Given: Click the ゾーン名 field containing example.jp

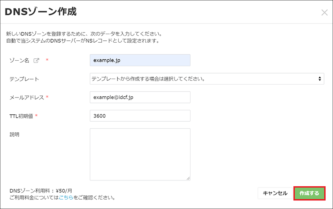Looking at the screenshot, I should (x=140, y=60).
